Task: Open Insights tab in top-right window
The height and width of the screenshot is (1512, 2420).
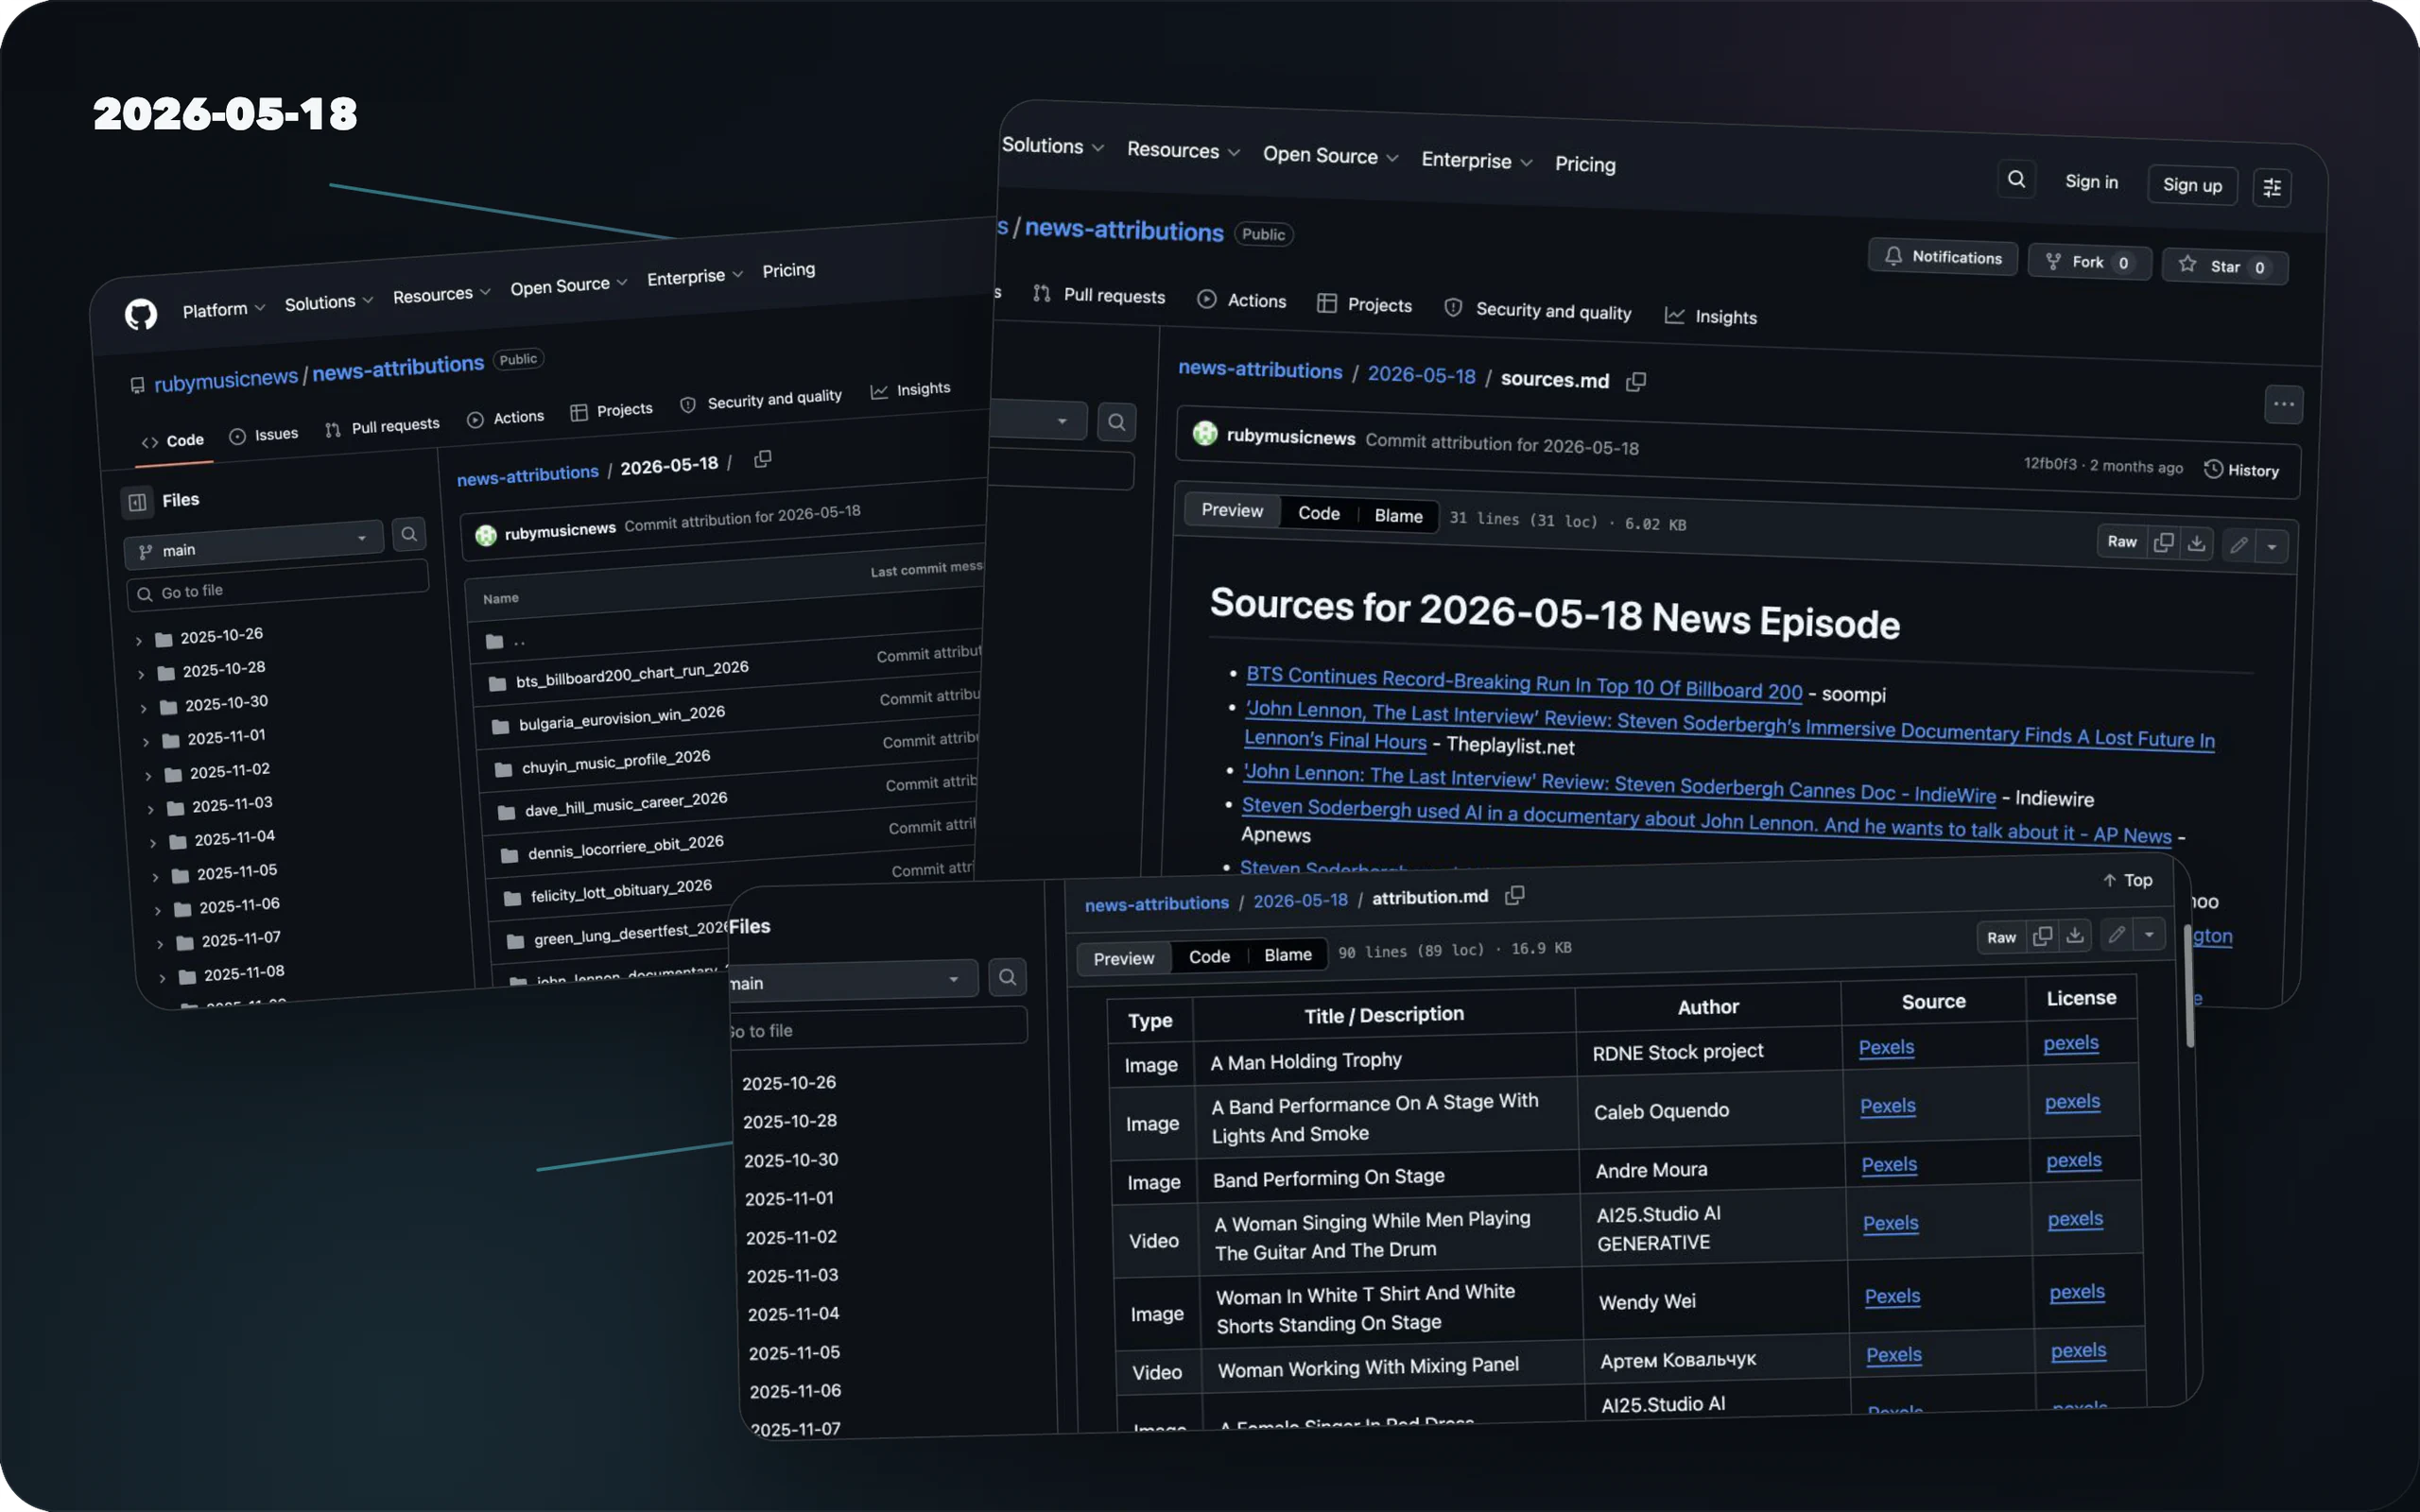Action: (1711, 316)
